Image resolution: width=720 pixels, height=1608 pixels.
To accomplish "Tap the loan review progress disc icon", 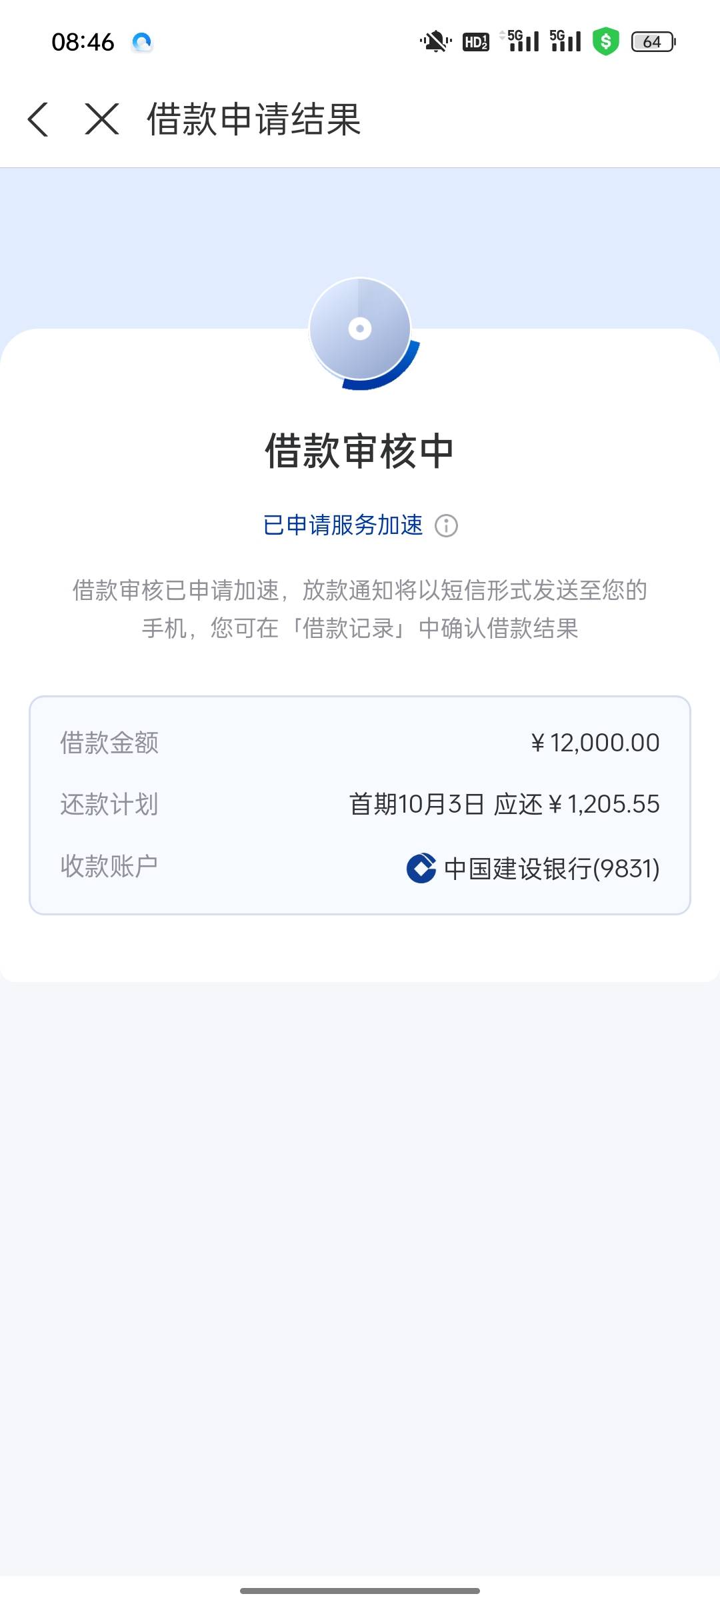I will pos(361,333).
